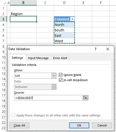Select row 12 header

(x=3, y=68)
